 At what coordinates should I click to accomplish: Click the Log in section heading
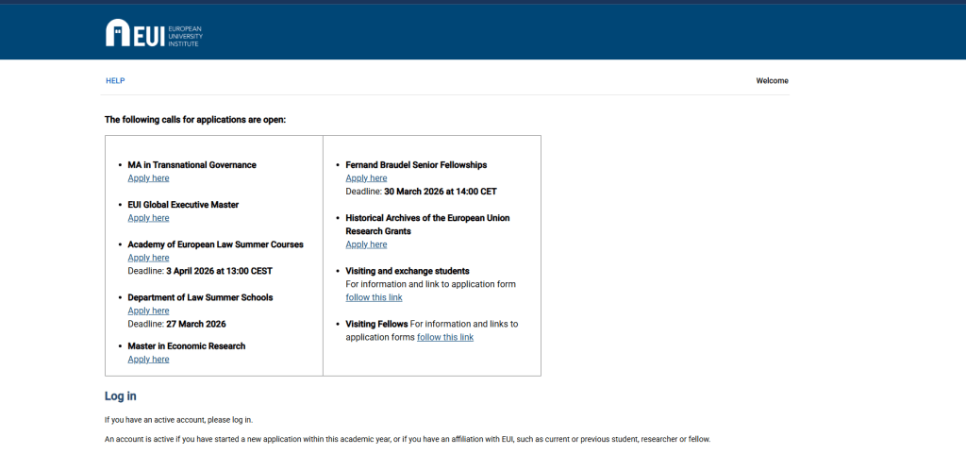[121, 396]
